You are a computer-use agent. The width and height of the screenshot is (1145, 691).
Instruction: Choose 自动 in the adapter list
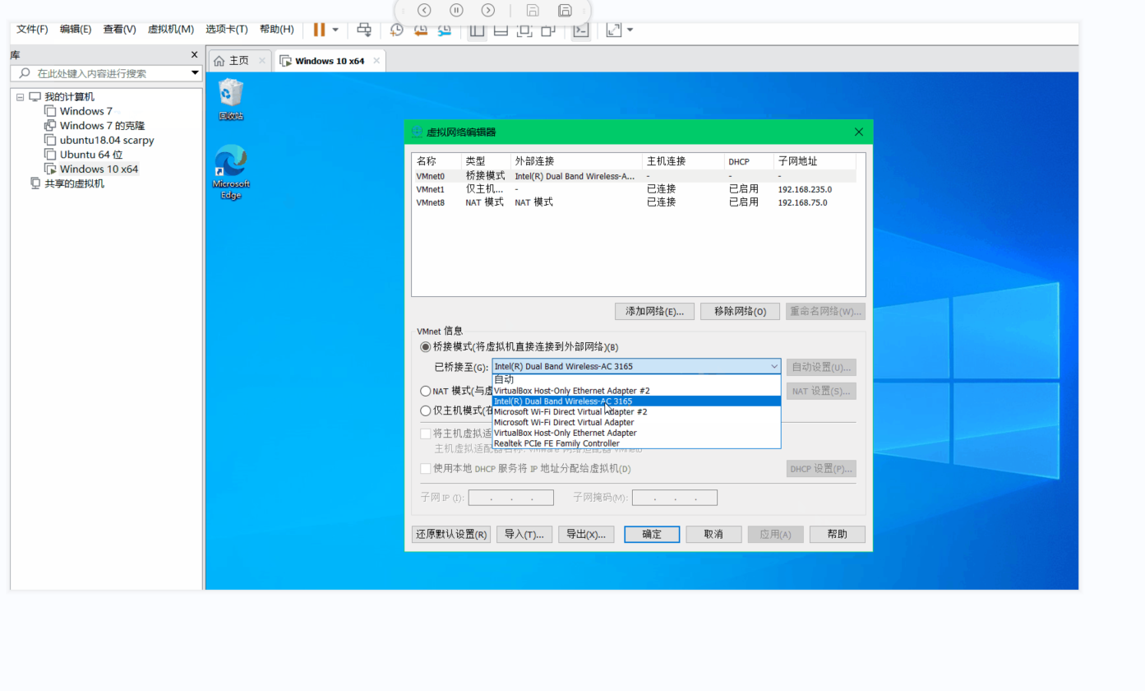(x=636, y=379)
